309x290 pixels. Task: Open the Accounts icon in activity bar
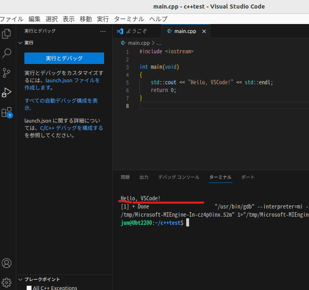[7, 263]
